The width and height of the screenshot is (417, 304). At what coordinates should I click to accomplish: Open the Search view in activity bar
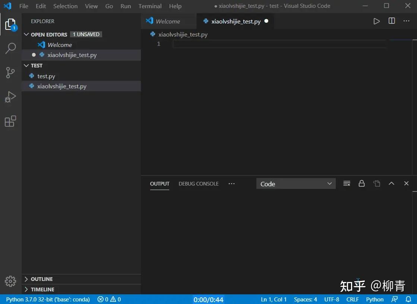click(11, 48)
